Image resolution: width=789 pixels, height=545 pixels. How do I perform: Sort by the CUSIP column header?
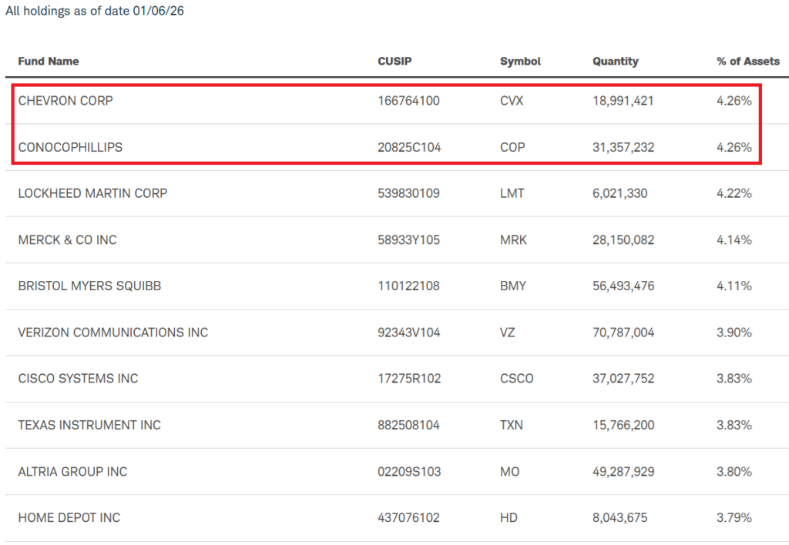[394, 62]
